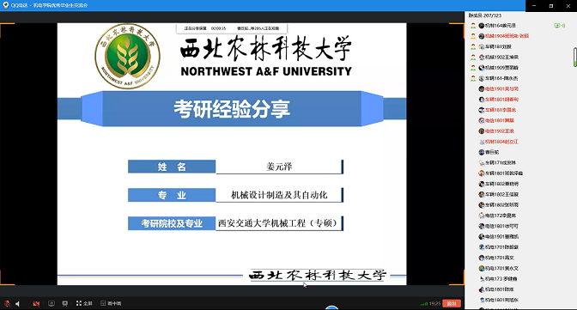Click the orange user badge beside 机械1904

pos(473,36)
